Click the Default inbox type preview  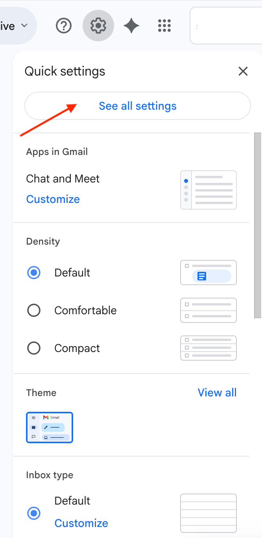208,513
